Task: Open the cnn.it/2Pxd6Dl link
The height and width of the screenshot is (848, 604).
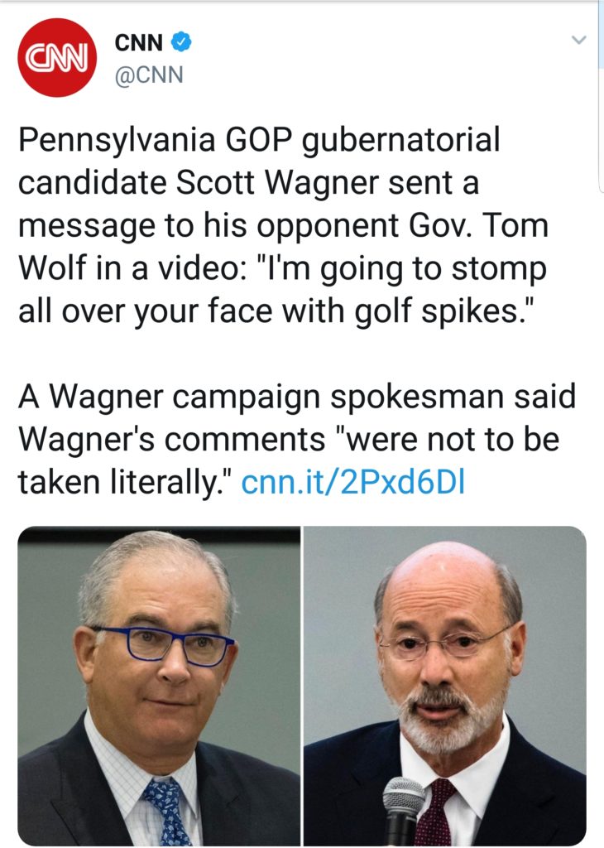Action: coord(352,480)
